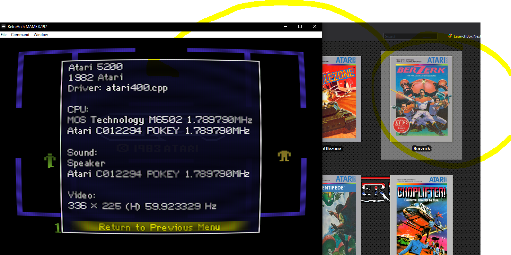Open the LaunchBox.Next link

(467, 36)
